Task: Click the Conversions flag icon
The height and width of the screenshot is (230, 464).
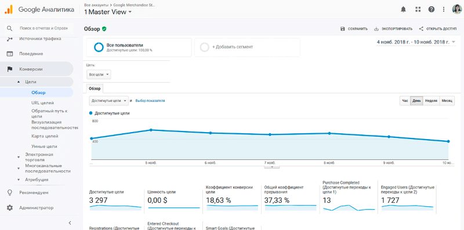Action: click(10, 69)
